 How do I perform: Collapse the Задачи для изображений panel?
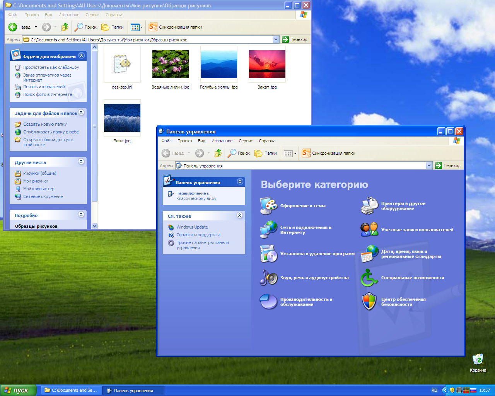81,56
